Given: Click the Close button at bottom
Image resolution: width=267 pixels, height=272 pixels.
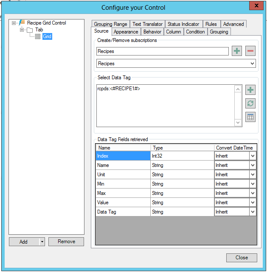Looking at the screenshot, I should (x=242, y=258).
